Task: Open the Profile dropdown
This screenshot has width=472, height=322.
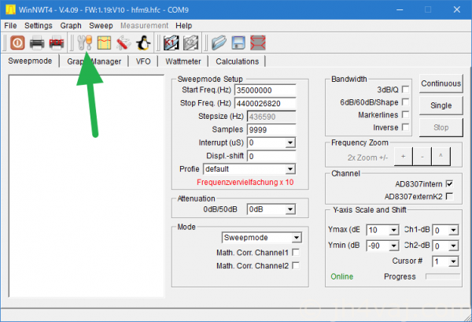Action: (x=289, y=168)
